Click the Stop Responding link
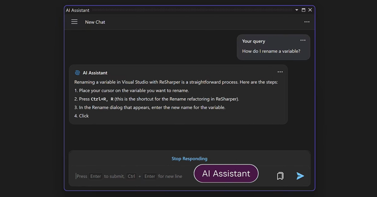Screen dimensions: 377x197 point(189,158)
